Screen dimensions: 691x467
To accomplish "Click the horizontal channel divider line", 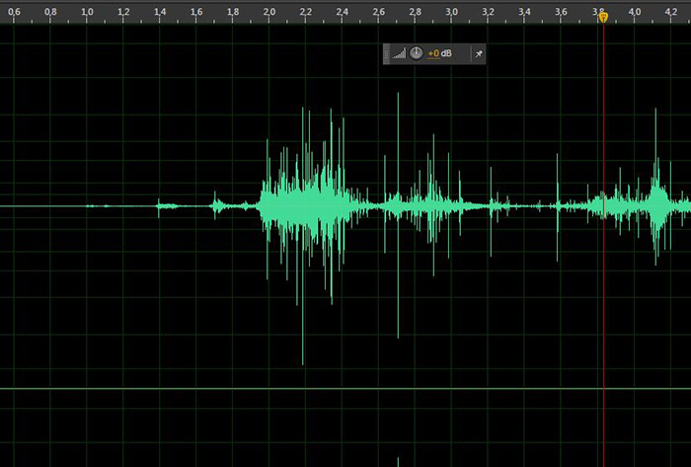I will tap(345, 388).
